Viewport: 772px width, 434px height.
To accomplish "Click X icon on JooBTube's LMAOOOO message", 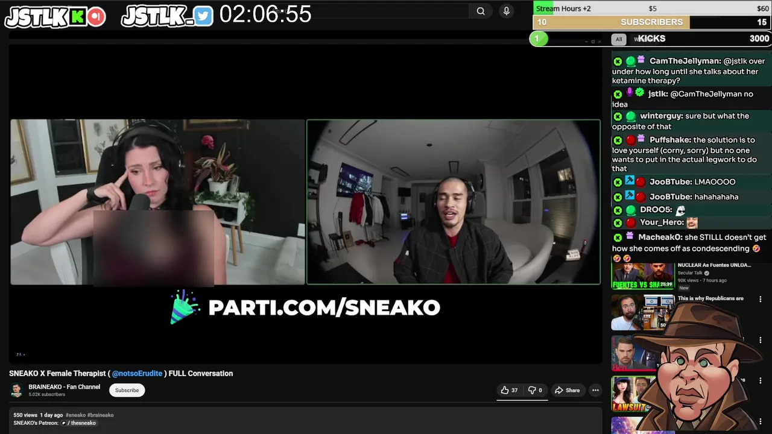I will point(618,182).
